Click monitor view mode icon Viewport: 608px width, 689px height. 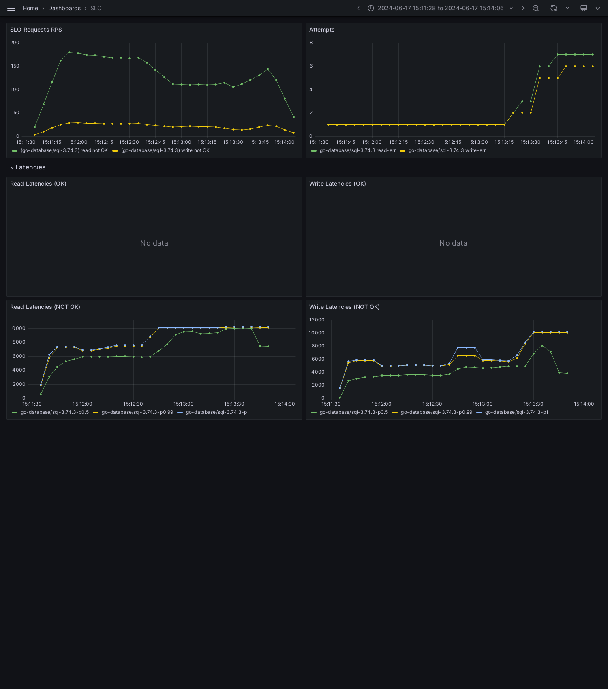pos(584,8)
